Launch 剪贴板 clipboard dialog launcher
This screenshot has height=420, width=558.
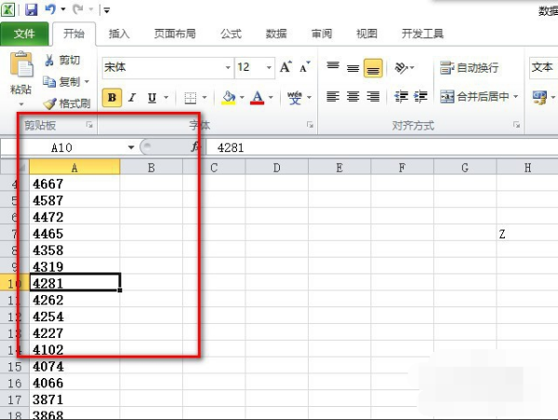[89, 125]
